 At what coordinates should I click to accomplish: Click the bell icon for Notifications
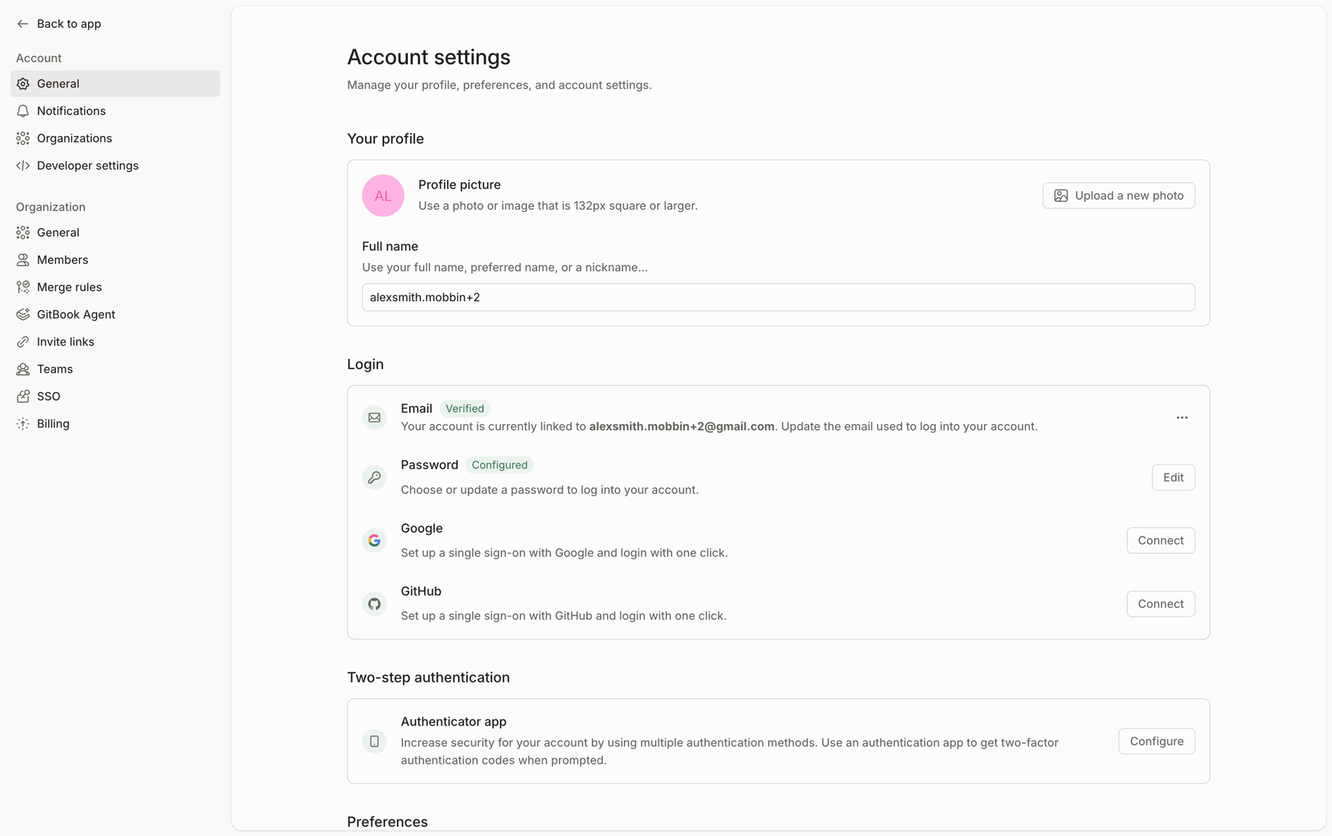point(23,111)
